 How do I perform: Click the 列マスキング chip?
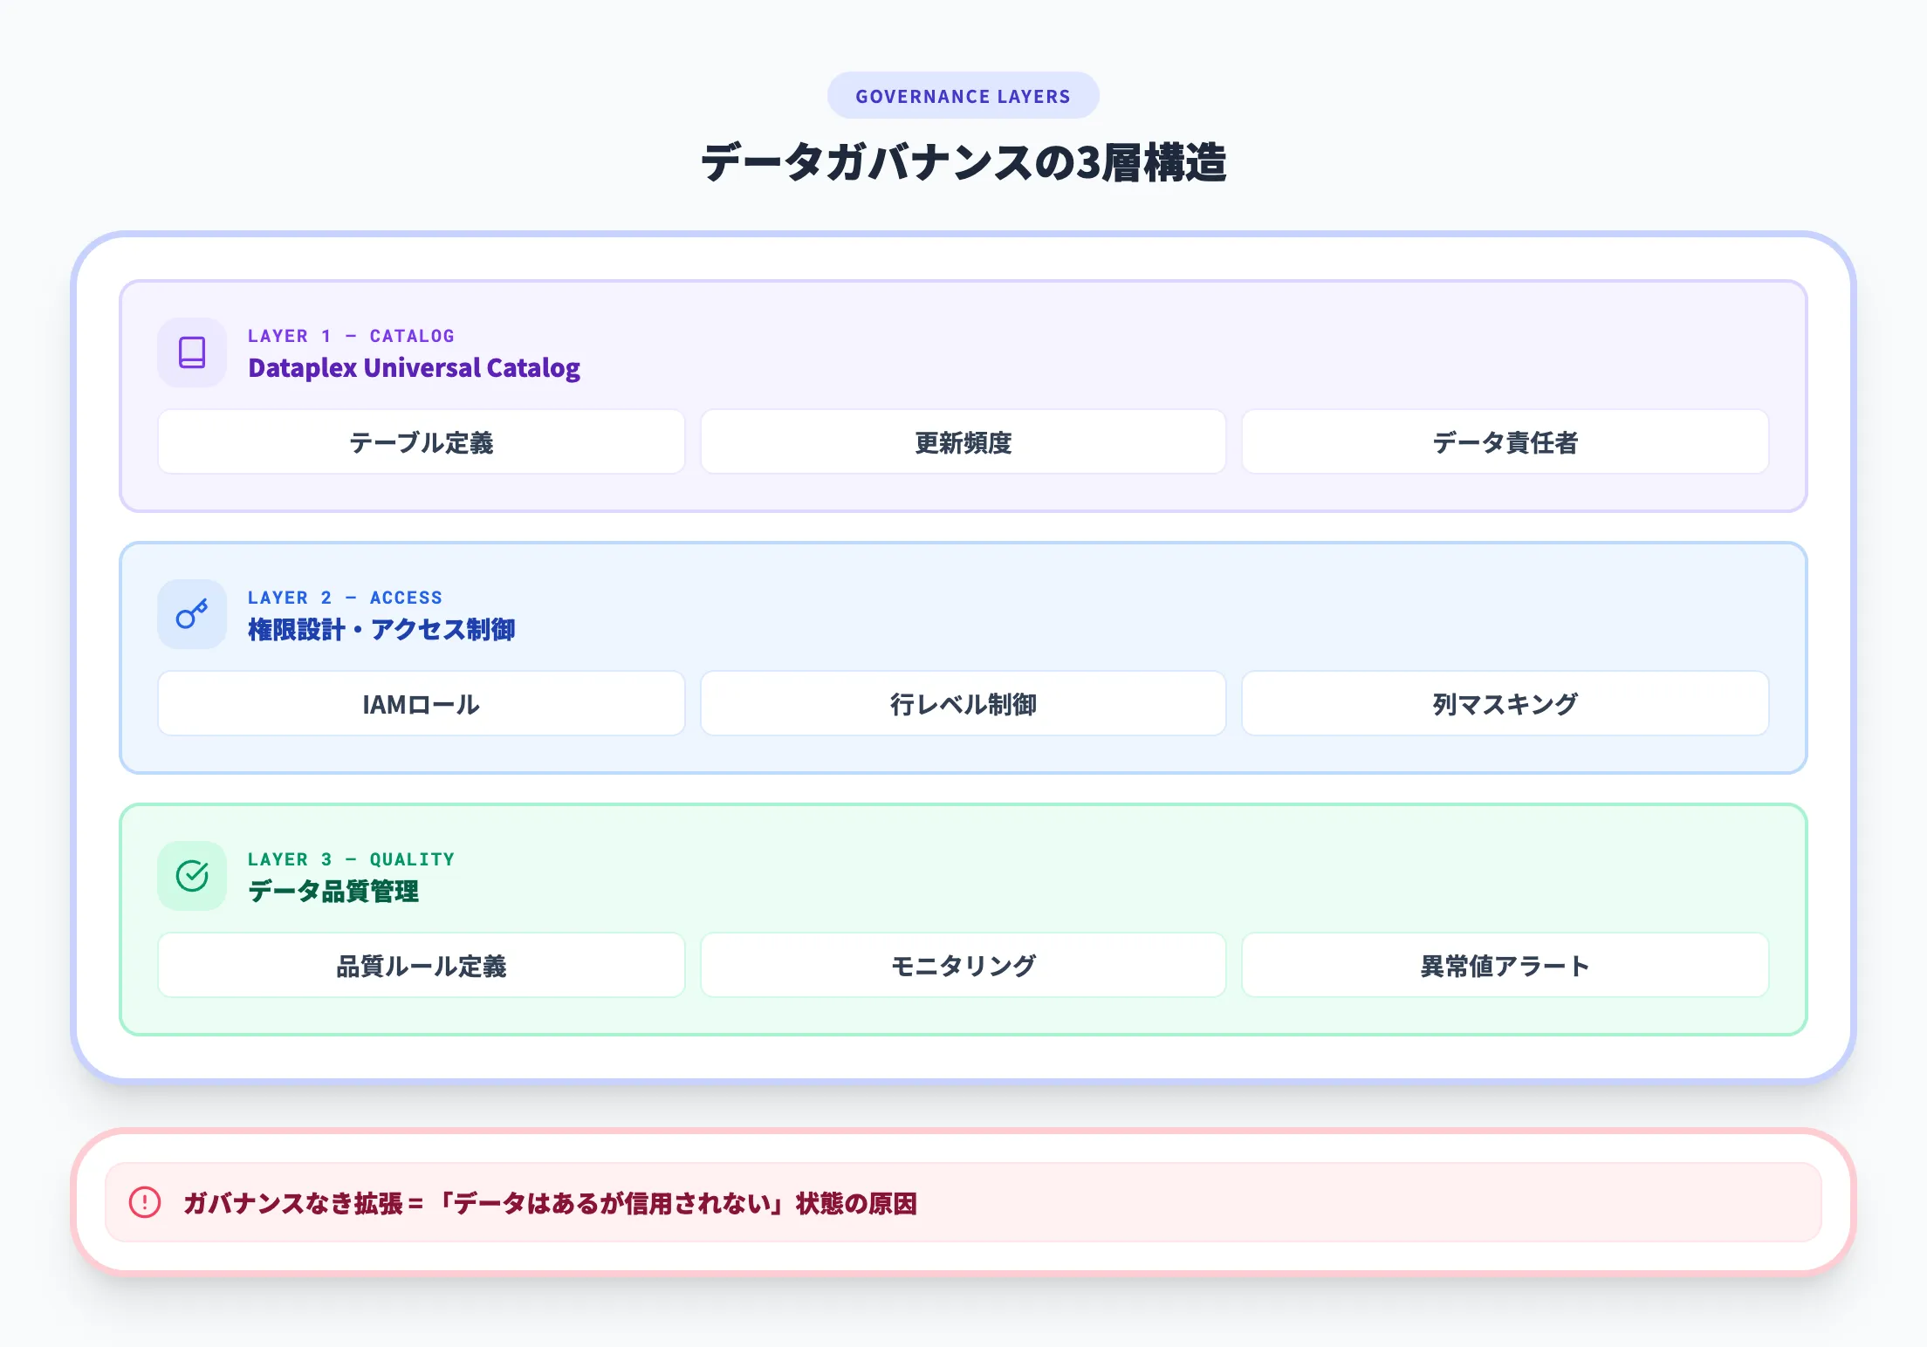[1504, 704]
